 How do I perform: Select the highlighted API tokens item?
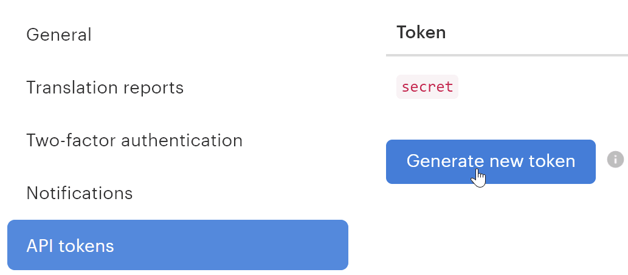178,245
